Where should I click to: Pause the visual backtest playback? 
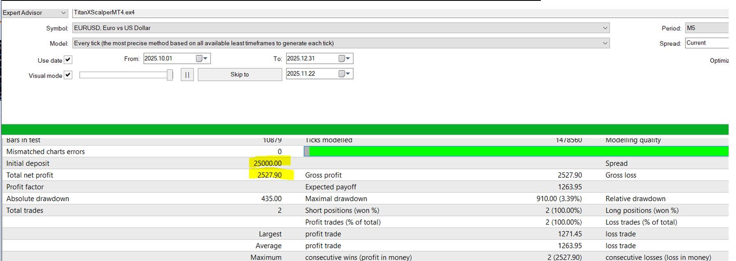187,75
